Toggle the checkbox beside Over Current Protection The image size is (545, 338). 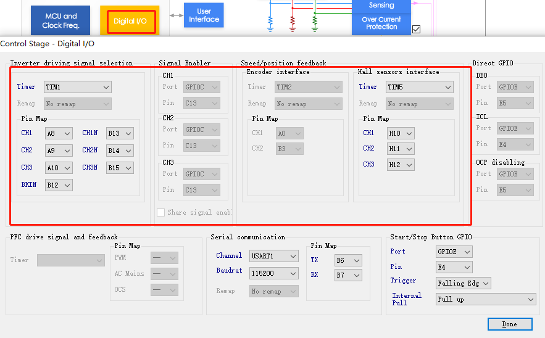(417, 30)
